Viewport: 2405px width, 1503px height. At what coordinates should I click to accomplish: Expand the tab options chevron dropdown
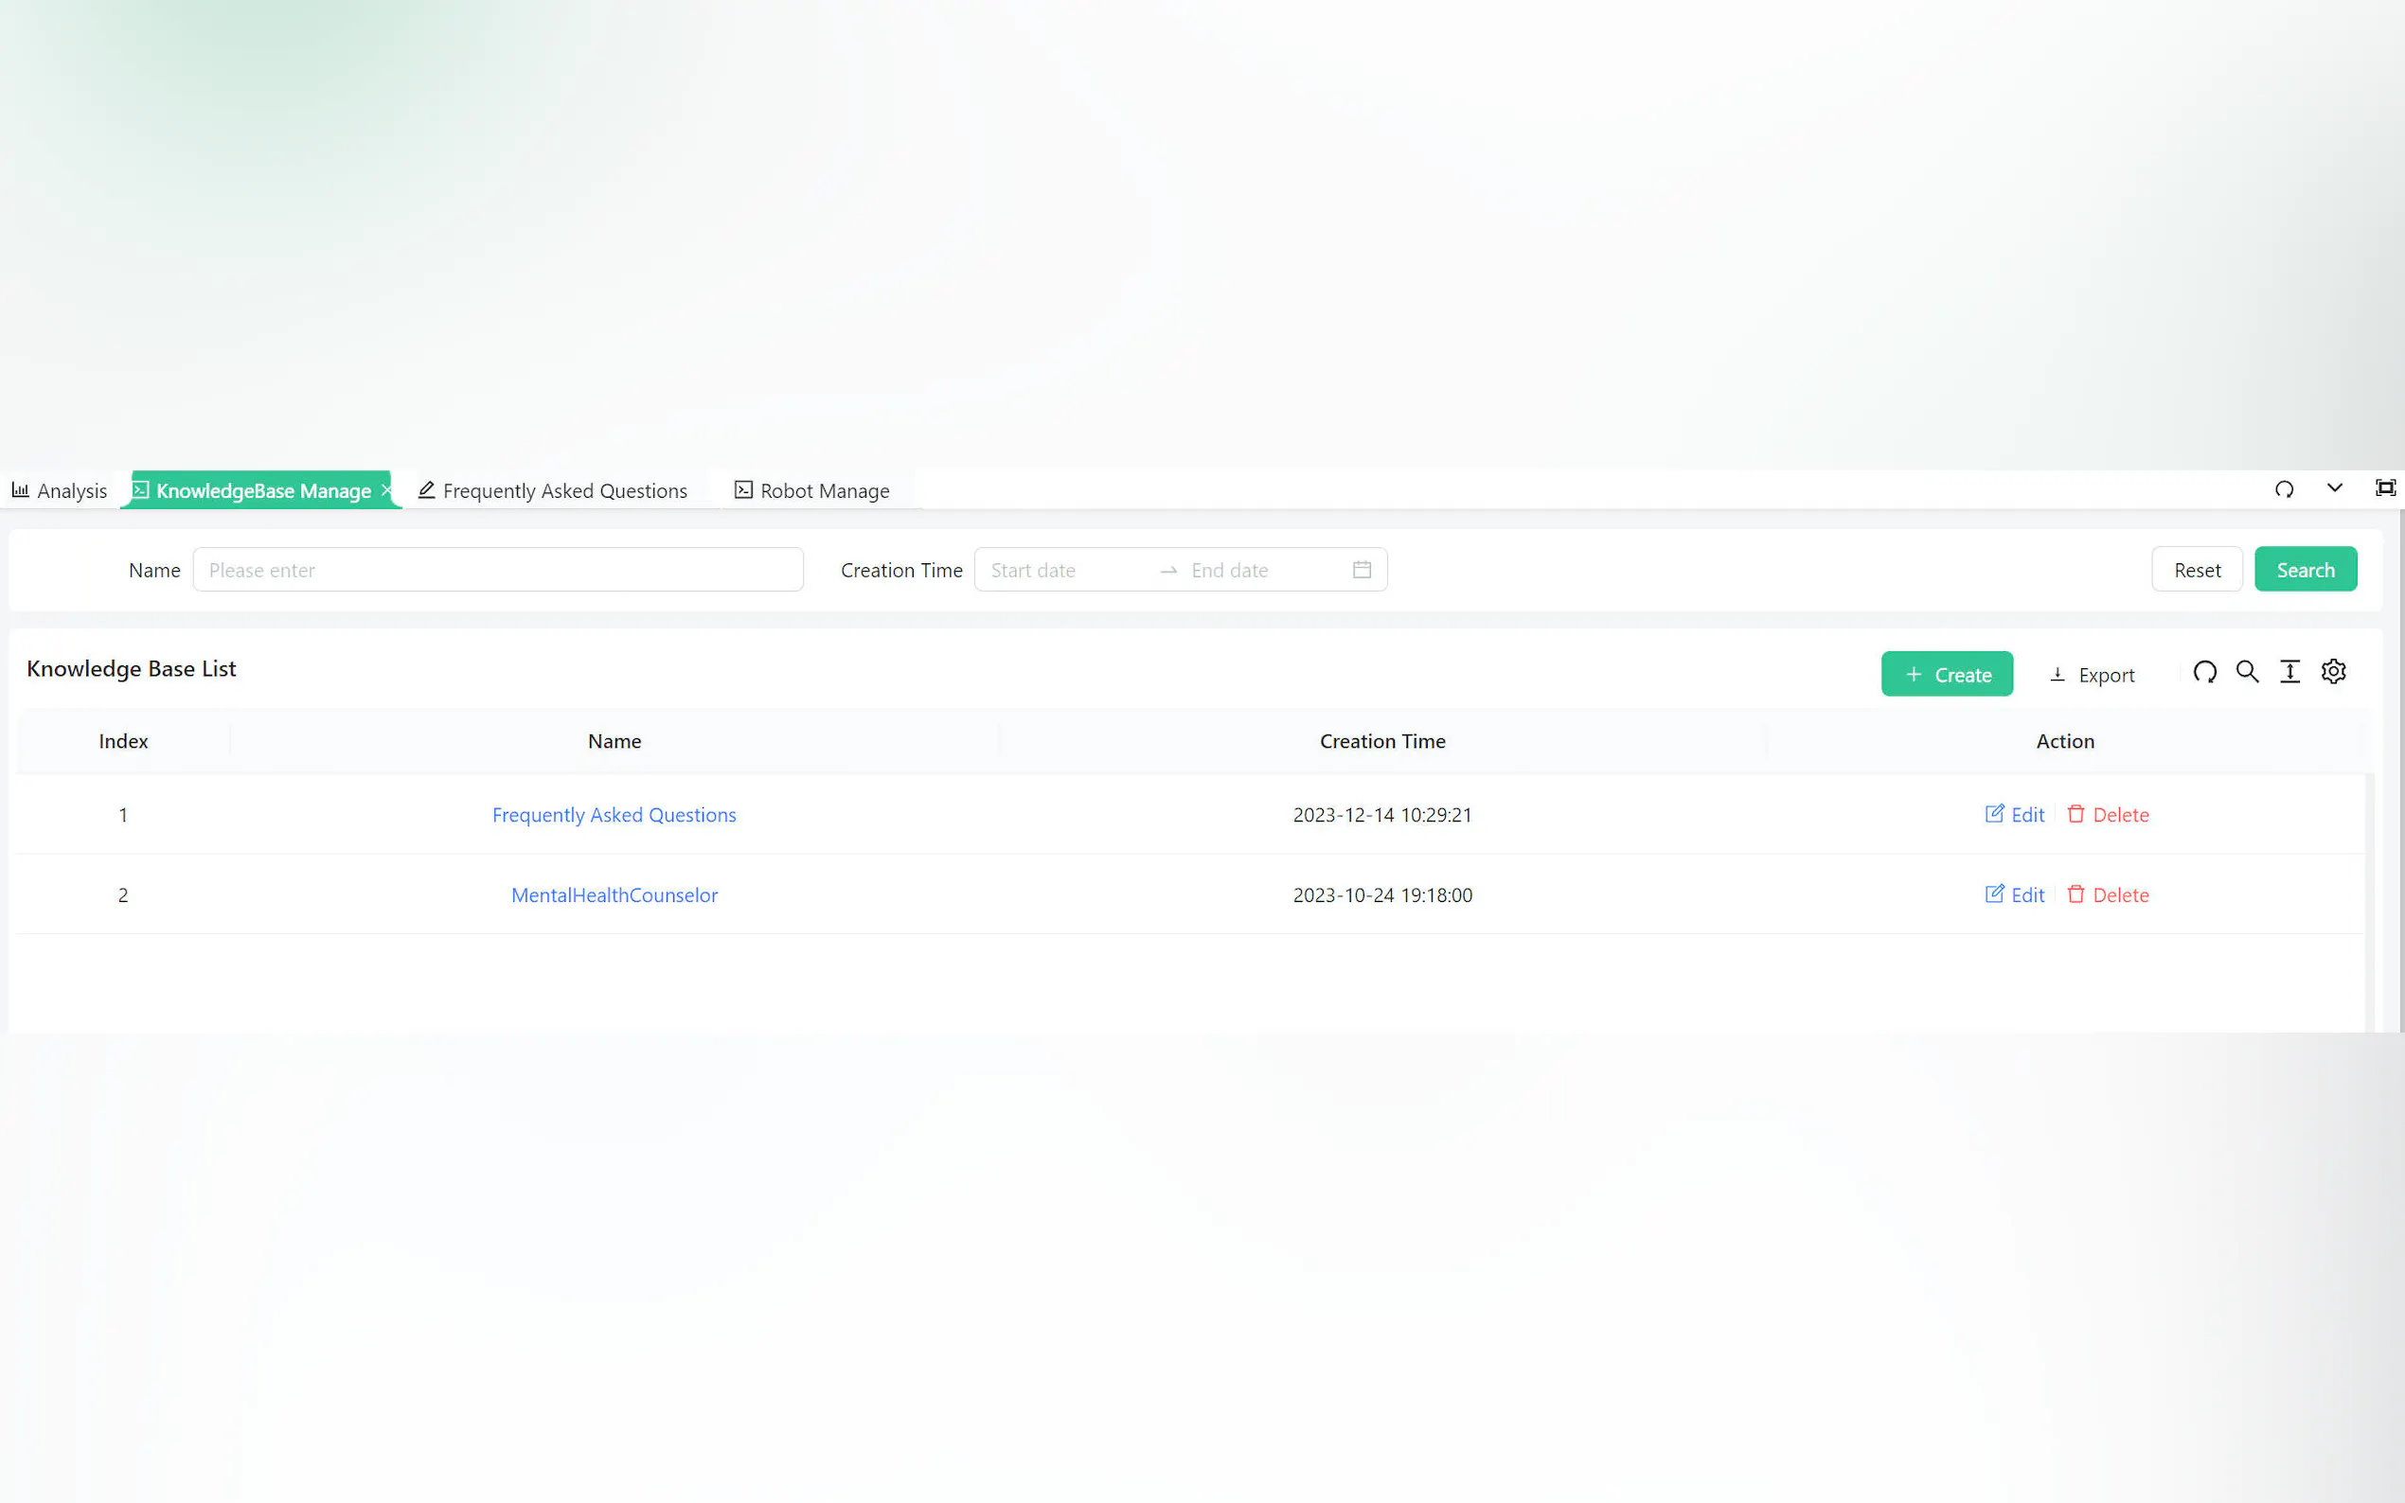(2334, 488)
